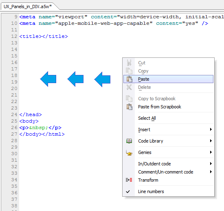Expand the In/Outdent code submenu arrow
The width and height of the screenshot is (224, 211).
[211, 164]
